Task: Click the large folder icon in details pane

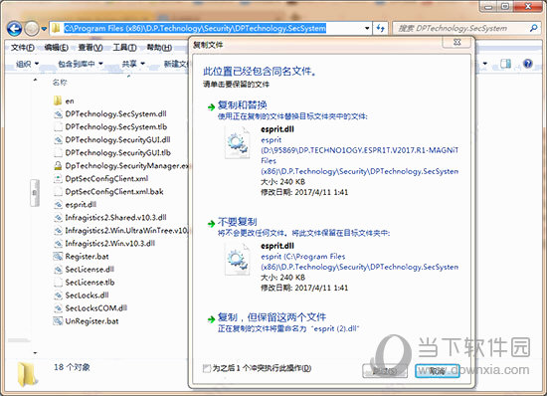Action: coord(27,374)
